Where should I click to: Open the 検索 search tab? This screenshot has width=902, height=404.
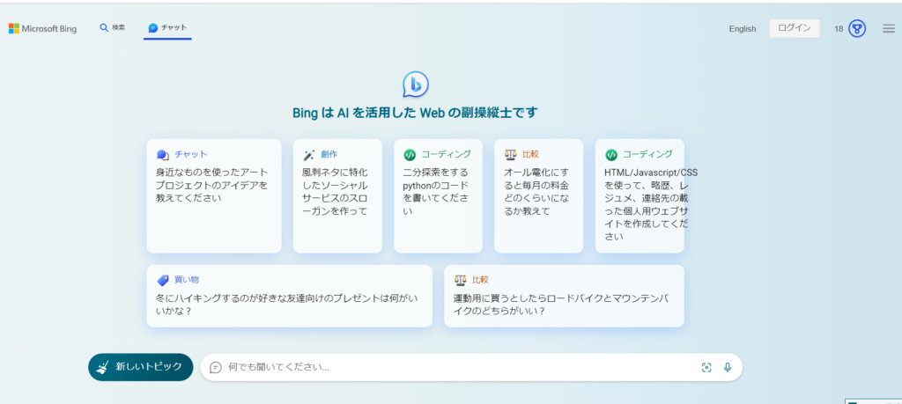(112, 27)
